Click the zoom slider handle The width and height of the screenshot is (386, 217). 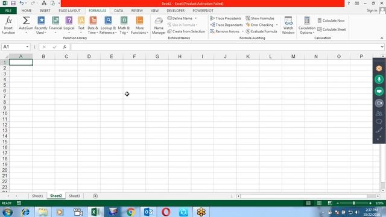[354, 203]
